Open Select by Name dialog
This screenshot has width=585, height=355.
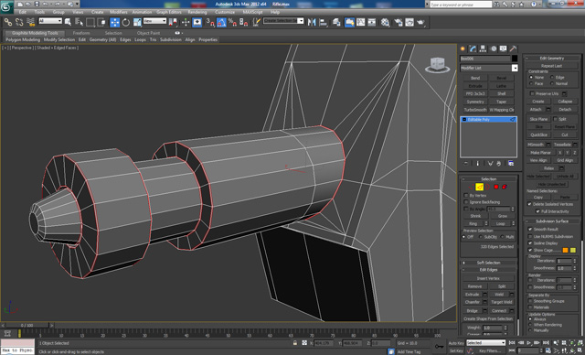[x=80, y=22]
